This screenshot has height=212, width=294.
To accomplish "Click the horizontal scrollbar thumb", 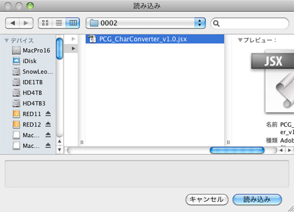I will coord(237,150).
